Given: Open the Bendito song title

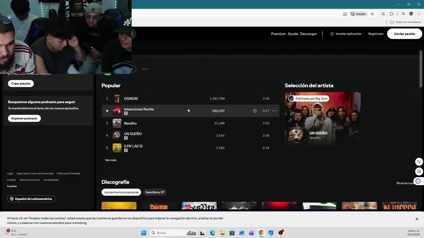Looking at the screenshot, I should click(x=130, y=123).
